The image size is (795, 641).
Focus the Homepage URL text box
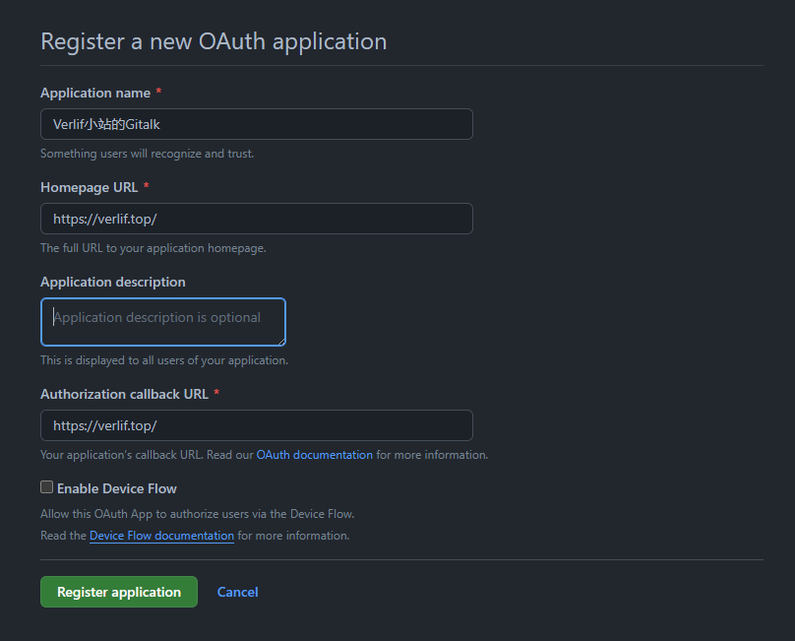(x=256, y=219)
